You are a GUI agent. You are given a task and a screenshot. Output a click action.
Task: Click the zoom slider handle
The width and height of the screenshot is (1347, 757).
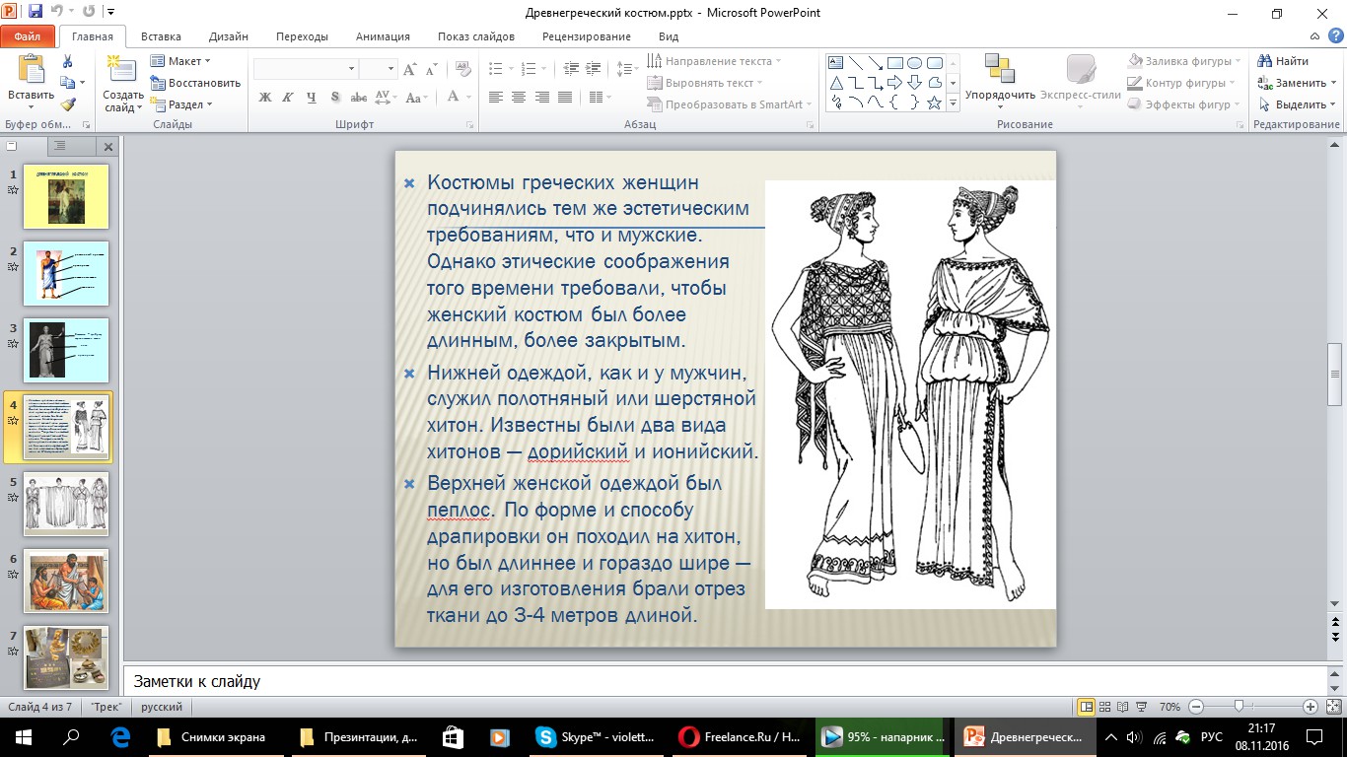(1239, 707)
